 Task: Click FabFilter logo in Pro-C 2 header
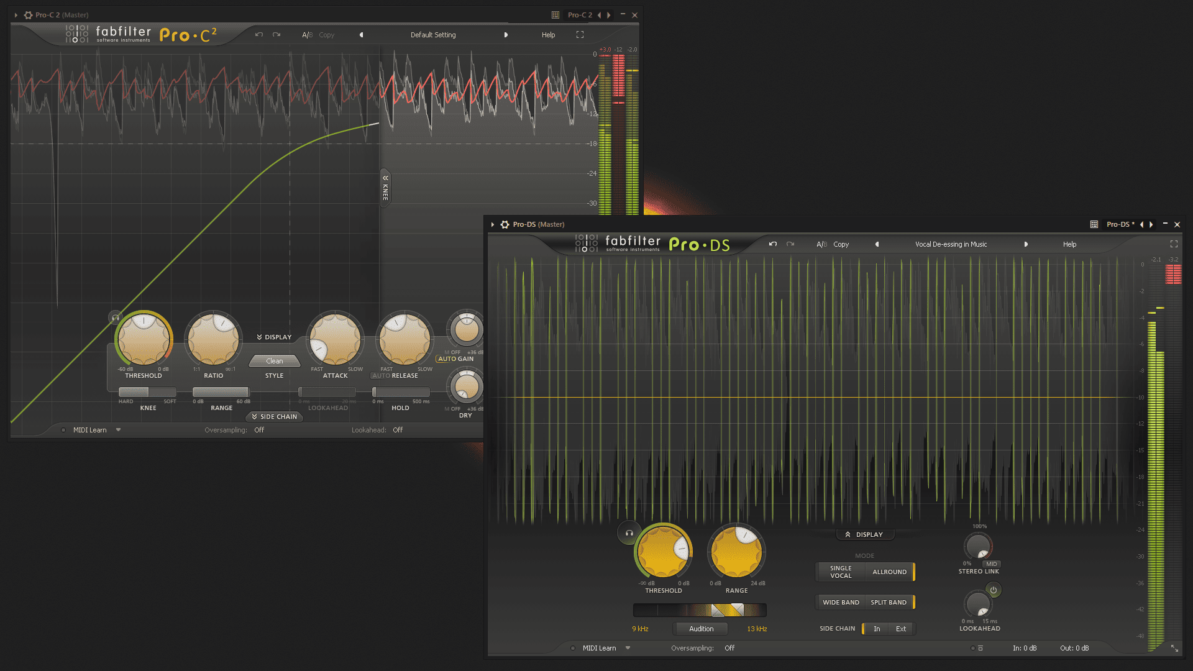[x=108, y=34]
